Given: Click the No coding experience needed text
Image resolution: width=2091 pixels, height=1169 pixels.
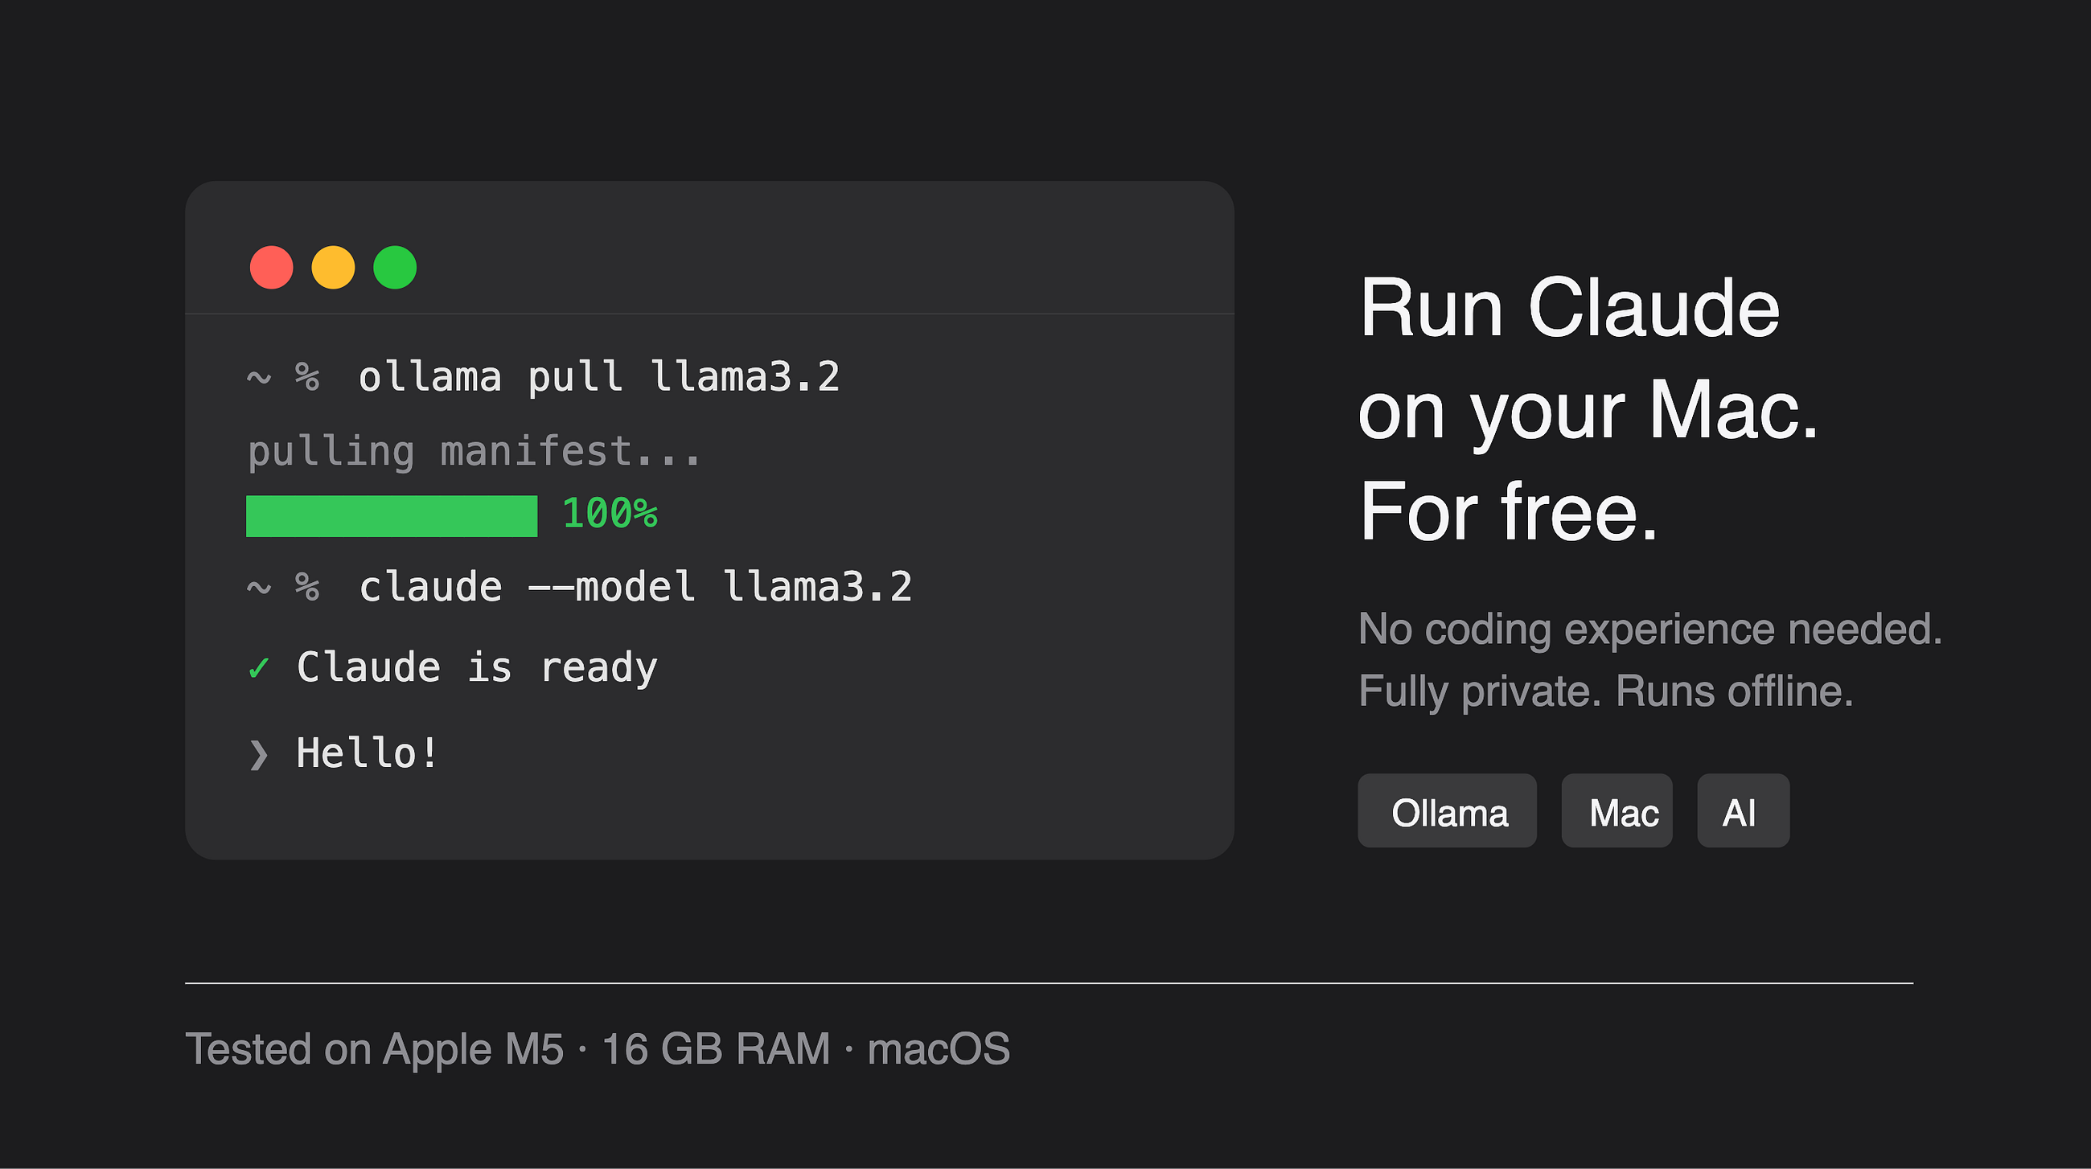Looking at the screenshot, I should 1650,630.
